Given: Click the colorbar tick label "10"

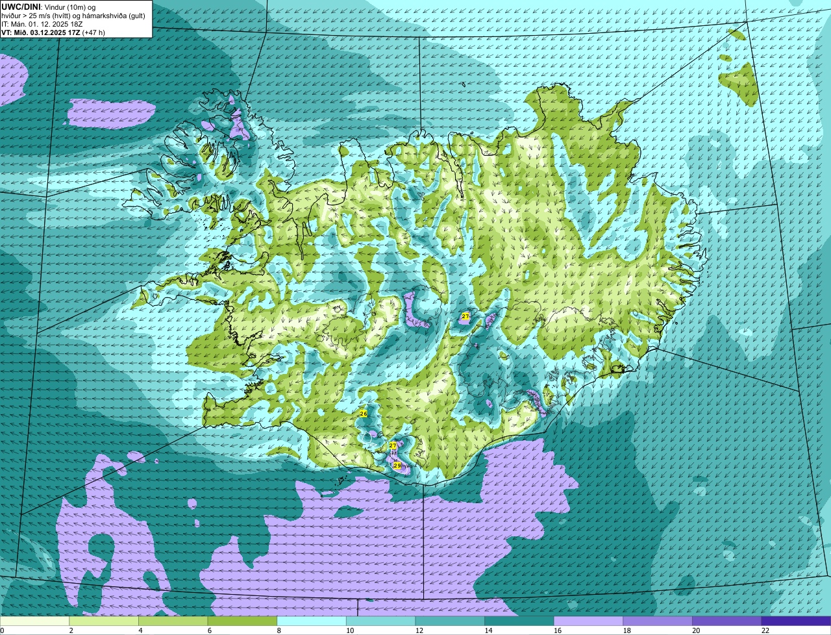Looking at the screenshot, I should (350, 630).
